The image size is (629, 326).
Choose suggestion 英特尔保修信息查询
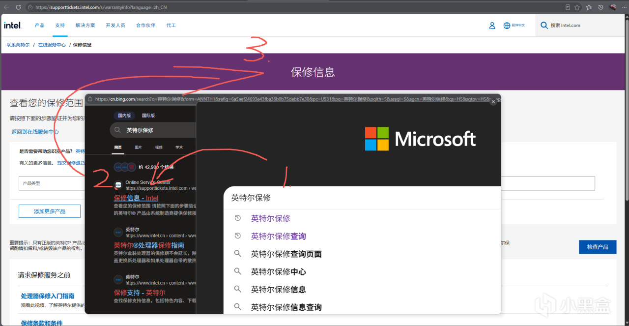point(286,307)
